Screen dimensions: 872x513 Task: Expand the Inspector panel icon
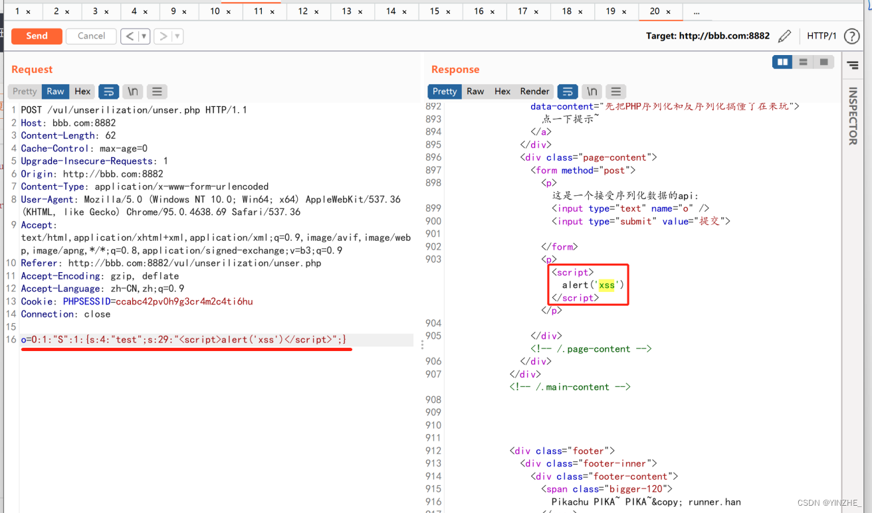click(x=853, y=65)
